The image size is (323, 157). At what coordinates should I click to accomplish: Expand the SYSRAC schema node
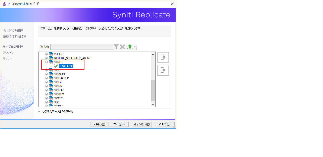pos(47,90)
